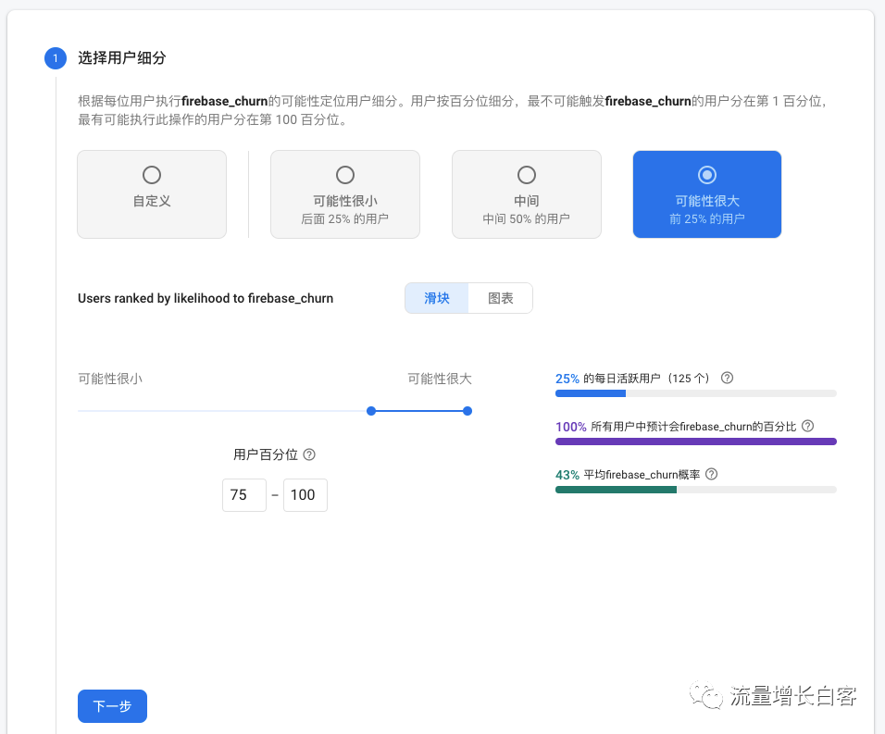Click the minimum percentile field showing 75

[243, 495]
